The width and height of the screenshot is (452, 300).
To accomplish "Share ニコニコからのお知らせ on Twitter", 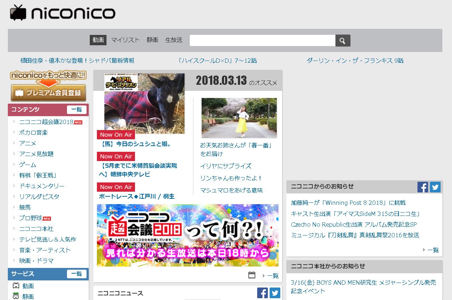I will [435, 187].
